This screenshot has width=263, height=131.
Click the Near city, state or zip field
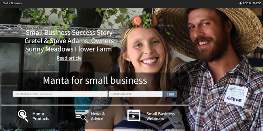point(135,94)
